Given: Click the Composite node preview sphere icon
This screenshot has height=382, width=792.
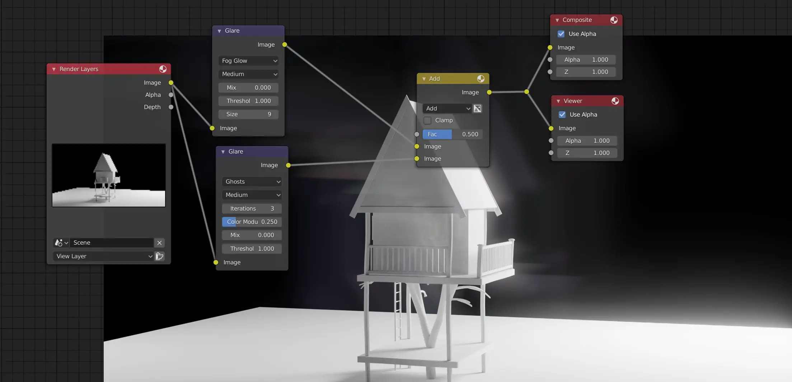Looking at the screenshot, I should tap(614, 20).
